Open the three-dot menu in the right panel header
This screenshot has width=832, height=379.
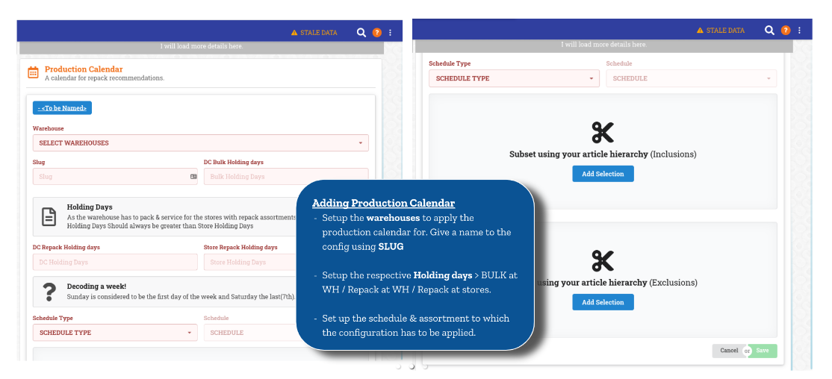pos(799,31)
